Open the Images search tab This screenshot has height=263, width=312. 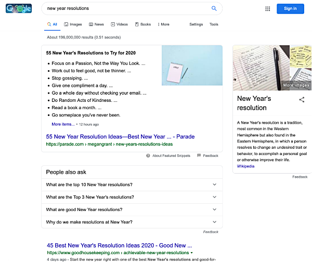coord(73,24)
